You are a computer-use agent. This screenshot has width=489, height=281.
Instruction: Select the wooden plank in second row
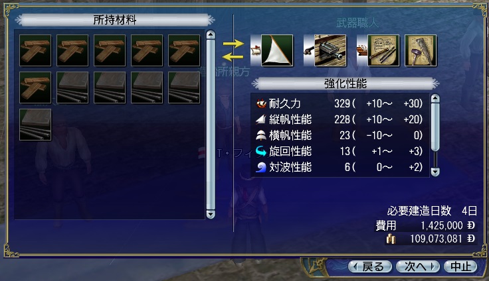[35, 87]
